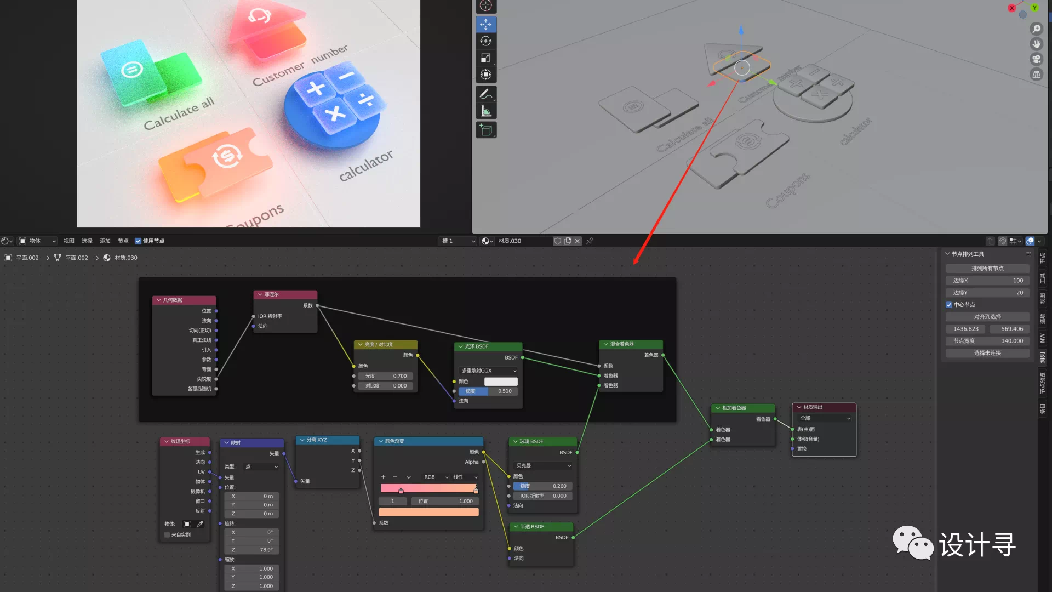The width and height of the screenshot is (1052, 592).
Task: Click the Add Cube tool icon
Action: 485,130
